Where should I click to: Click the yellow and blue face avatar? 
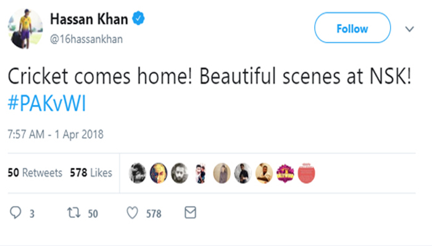click(x=158, y=173)
